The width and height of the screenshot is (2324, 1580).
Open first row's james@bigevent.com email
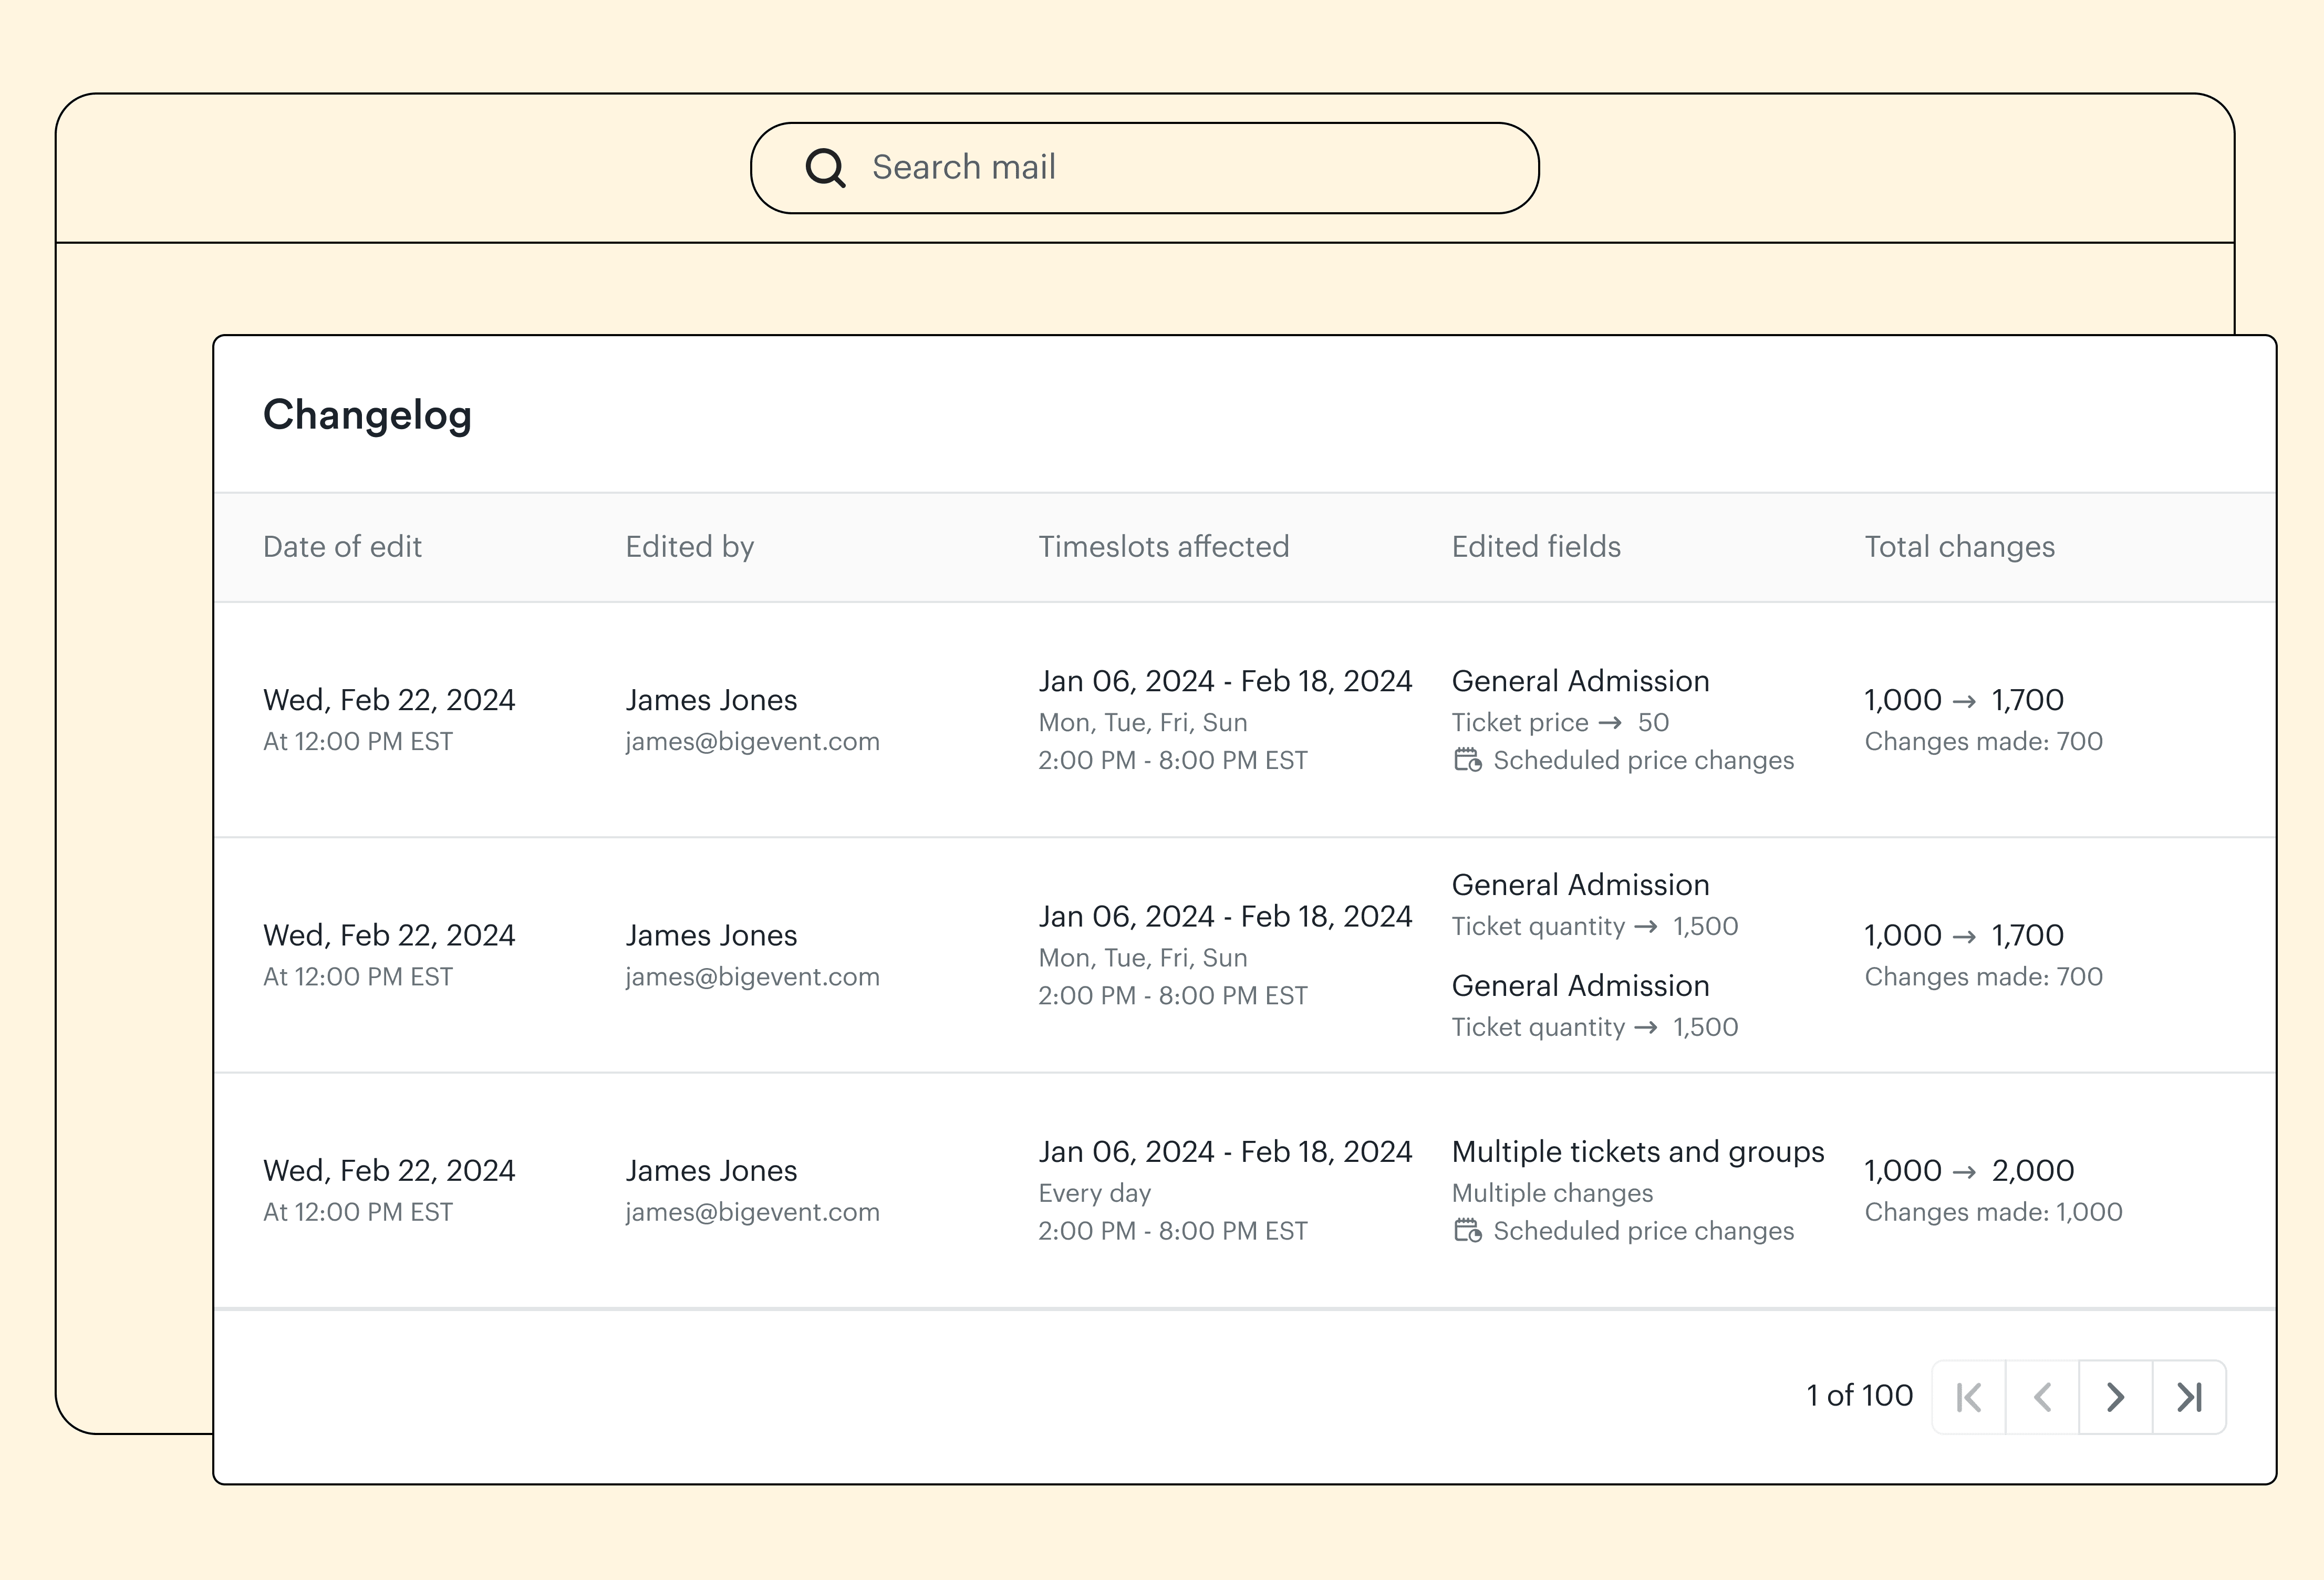tap(752, 742)
